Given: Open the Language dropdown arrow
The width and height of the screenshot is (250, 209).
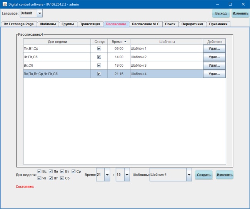Looking at the screenshot, I should [40, 13].
